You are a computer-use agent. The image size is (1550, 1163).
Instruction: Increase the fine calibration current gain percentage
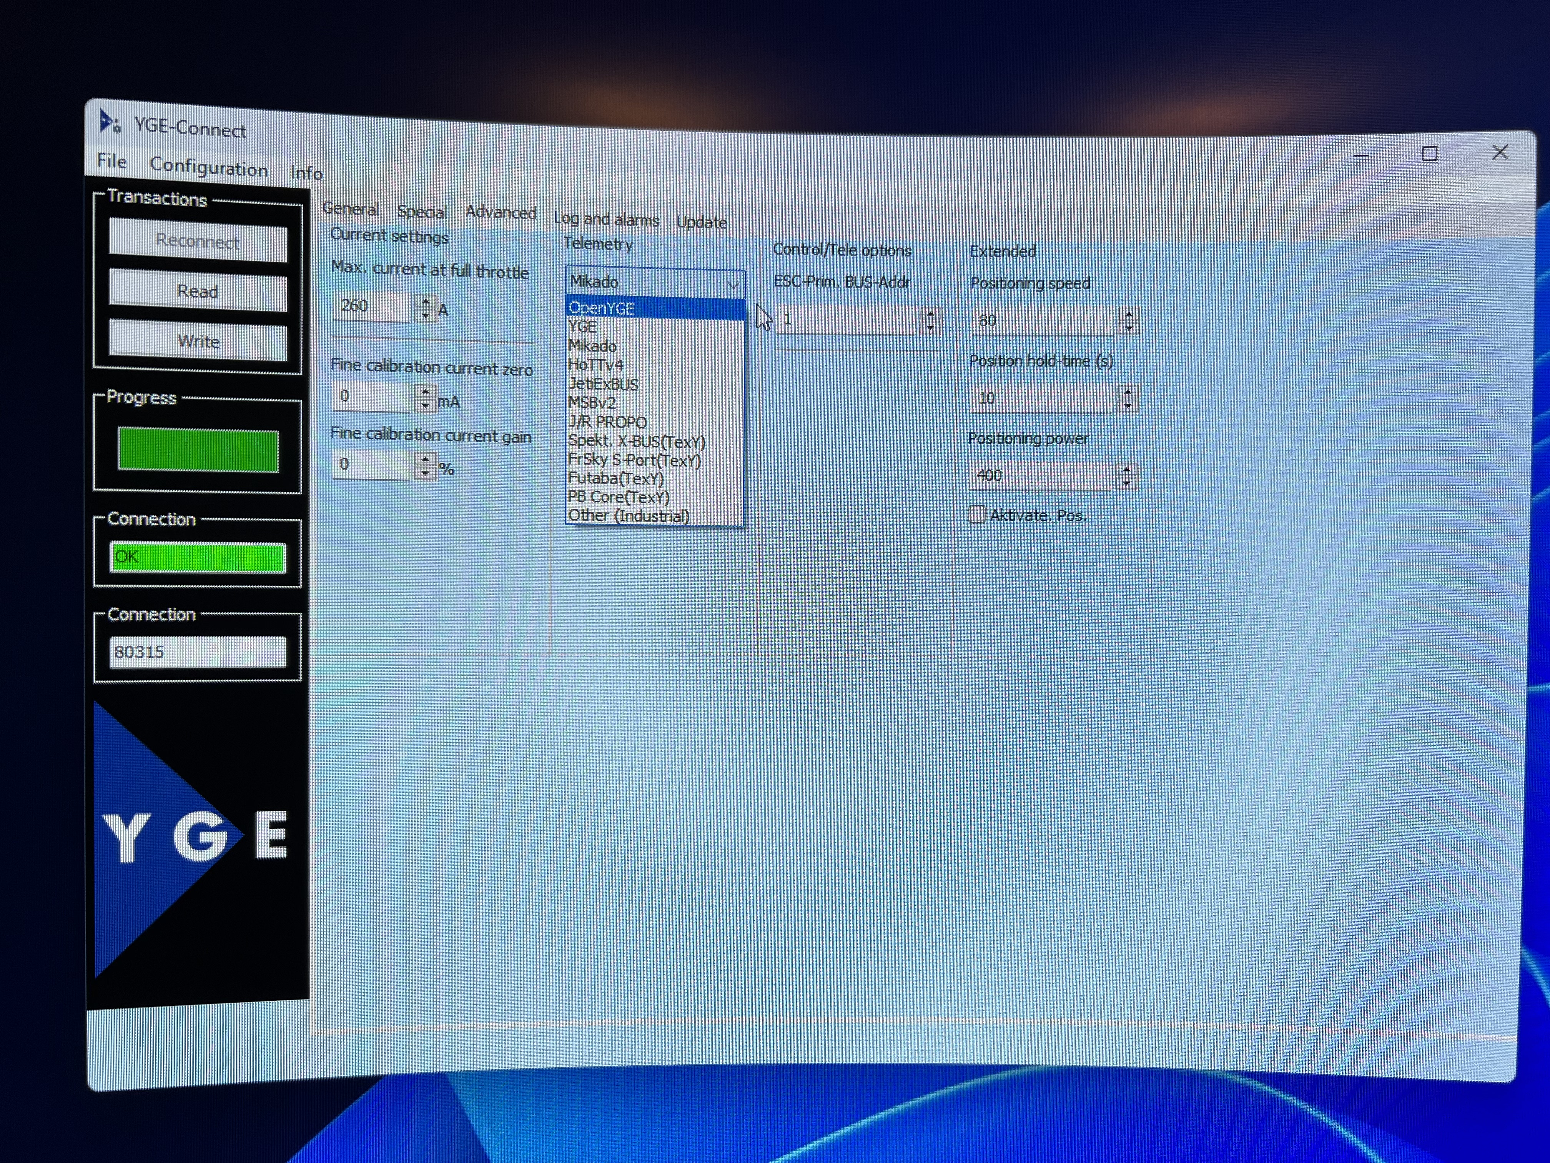click(425, 458)
